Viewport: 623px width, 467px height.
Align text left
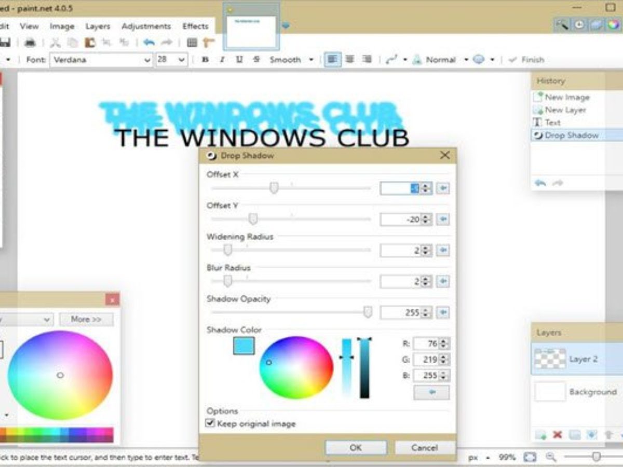point(332,60)
